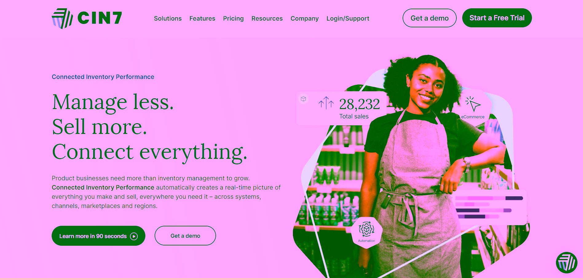Click the upward arrows sales icon
Viewport: 583px width, 278px height.
point(326,103)
